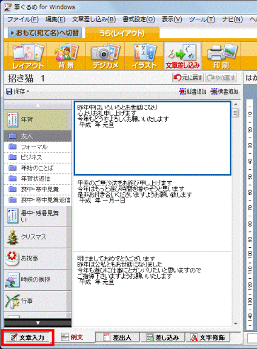Click the category list down arrow

point(38,323)
